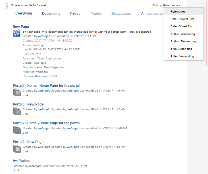
Task: Choose Relevance sort option
Action: point(183,12)
